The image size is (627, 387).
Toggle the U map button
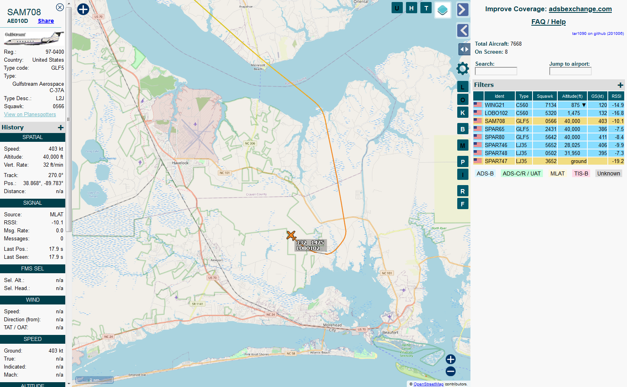(x=397, y=8)
